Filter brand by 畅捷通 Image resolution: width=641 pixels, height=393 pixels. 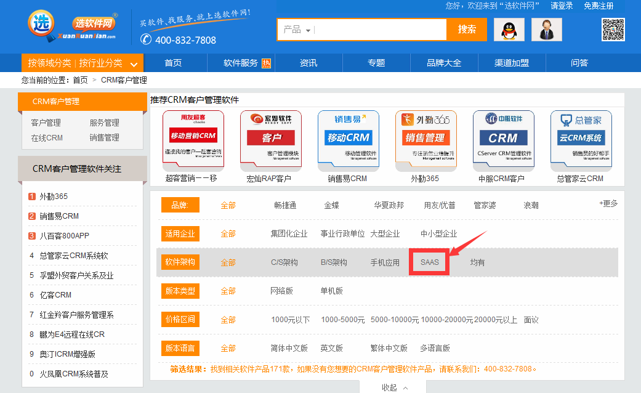[x=285, y=205]
